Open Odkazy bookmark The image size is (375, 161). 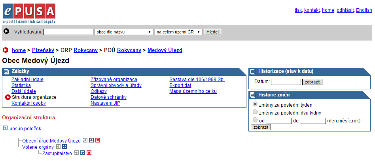click(x=98, y=91)
